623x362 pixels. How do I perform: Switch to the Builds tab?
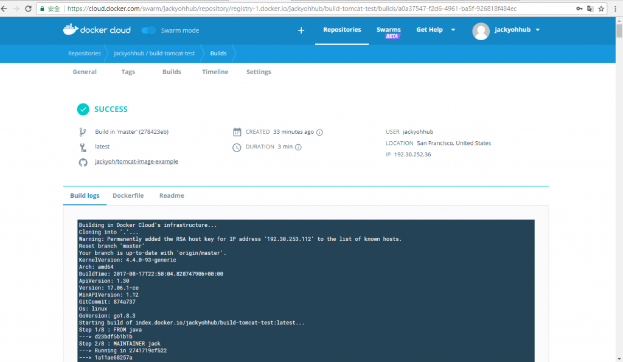point(172,72)
